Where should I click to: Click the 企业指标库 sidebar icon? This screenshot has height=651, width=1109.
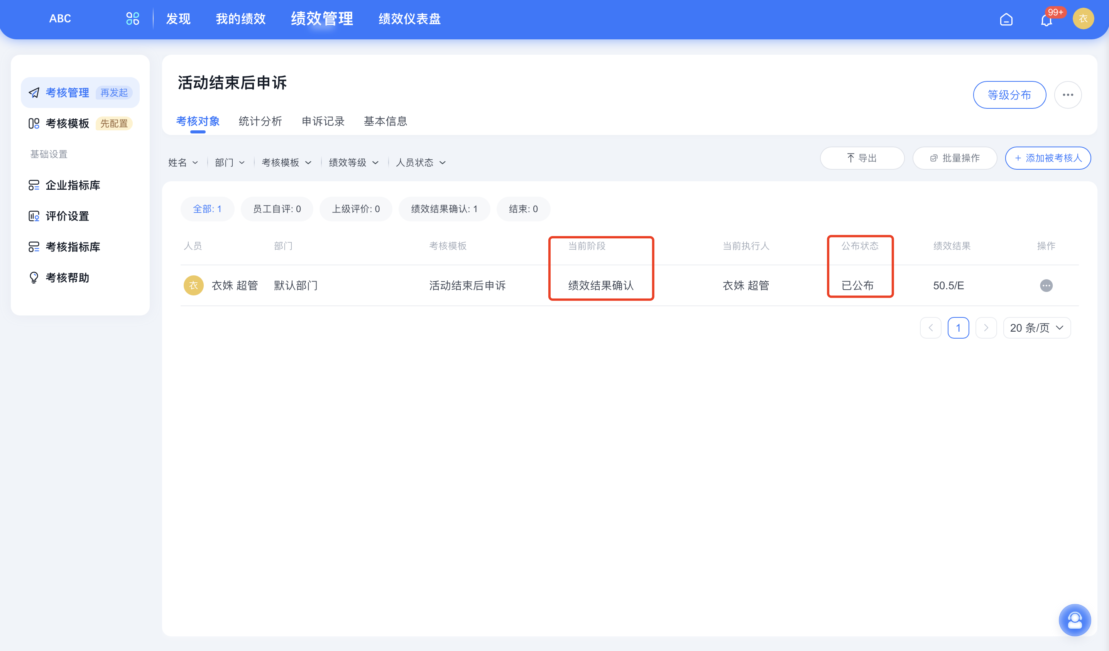pos(34,185)
